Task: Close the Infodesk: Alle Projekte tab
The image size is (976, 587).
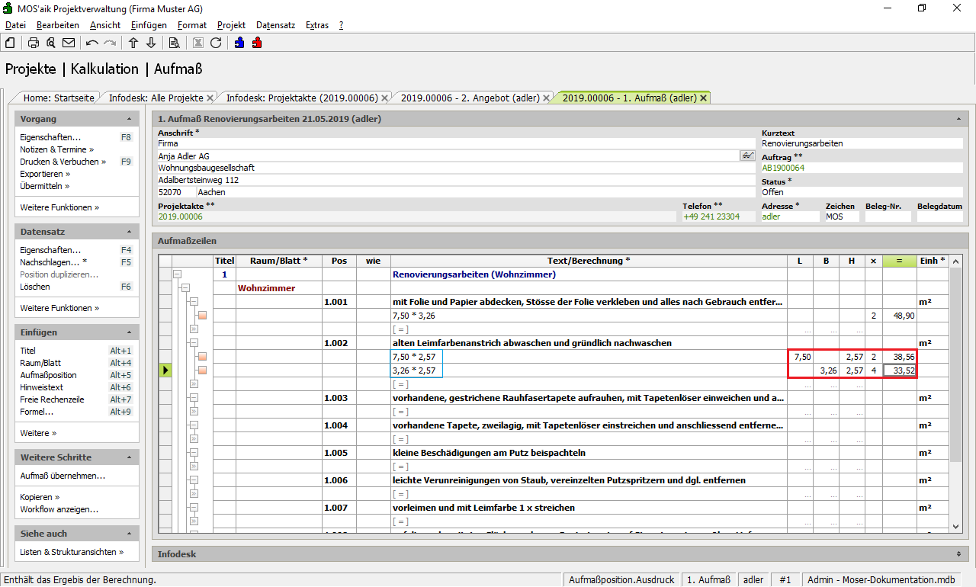Action: pos(210,98)
